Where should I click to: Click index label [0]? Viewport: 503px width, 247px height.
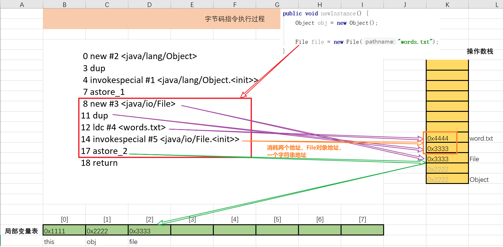pos(64,219)
